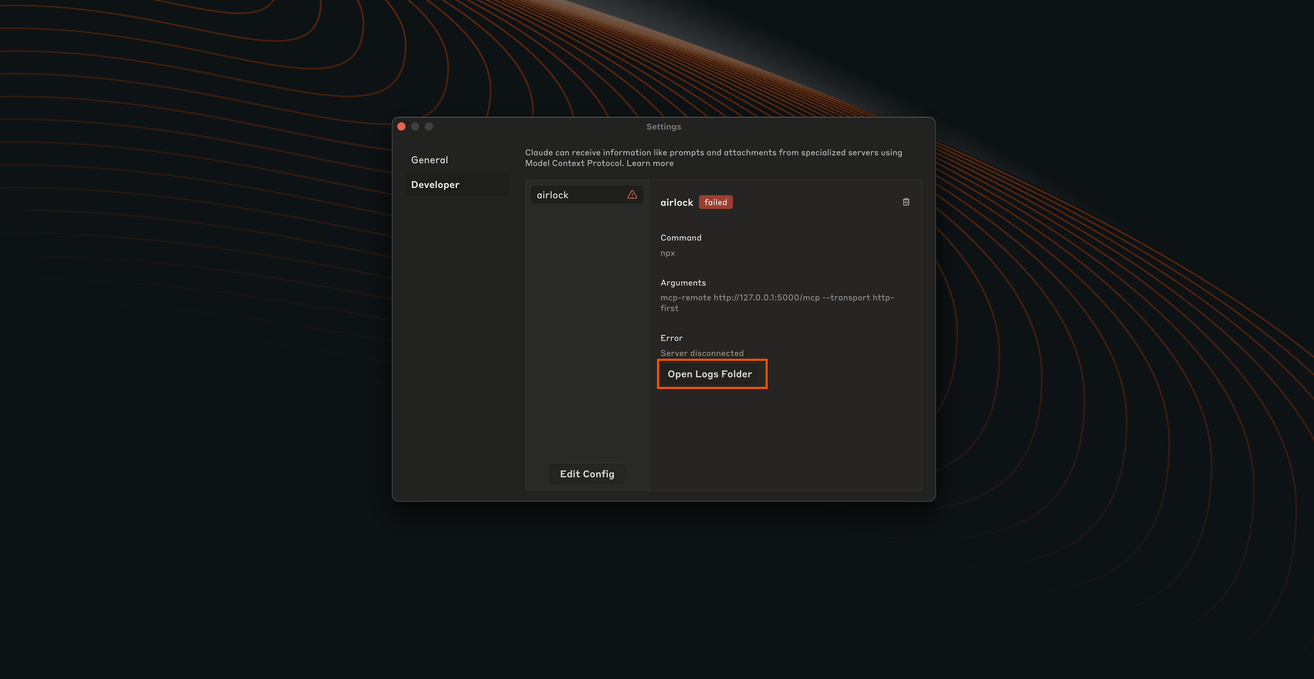Delete the airlock server using trash icon
The width and height of the screenshot is (1314, 679).
tap(906, 201)
